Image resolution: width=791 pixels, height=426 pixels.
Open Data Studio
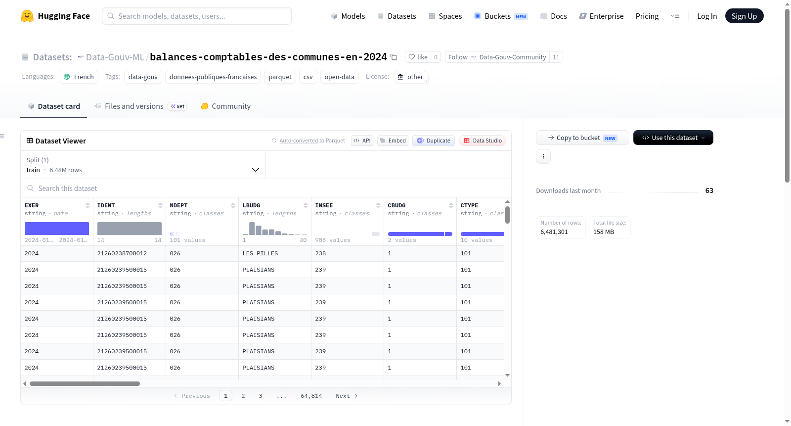point(483,141)
